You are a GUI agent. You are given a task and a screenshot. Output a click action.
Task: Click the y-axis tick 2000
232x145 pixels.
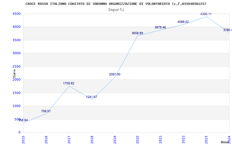tap(17, 79)
